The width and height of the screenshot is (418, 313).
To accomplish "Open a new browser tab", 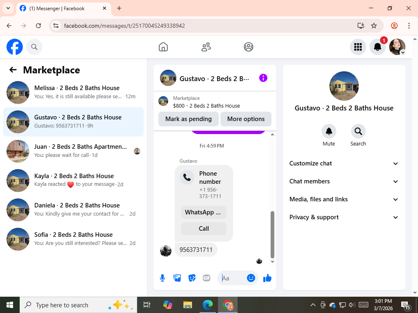I will click(119, 8).
